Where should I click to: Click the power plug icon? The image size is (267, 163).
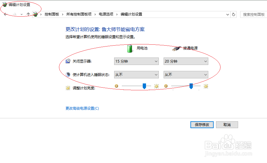click(176, 49)
